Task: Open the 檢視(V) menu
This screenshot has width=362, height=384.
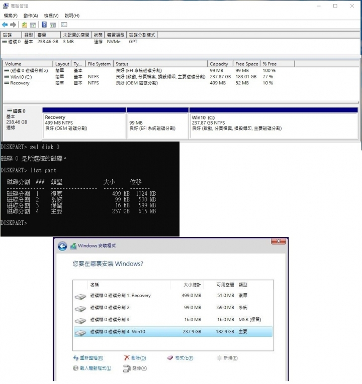Action: point(51,16)
